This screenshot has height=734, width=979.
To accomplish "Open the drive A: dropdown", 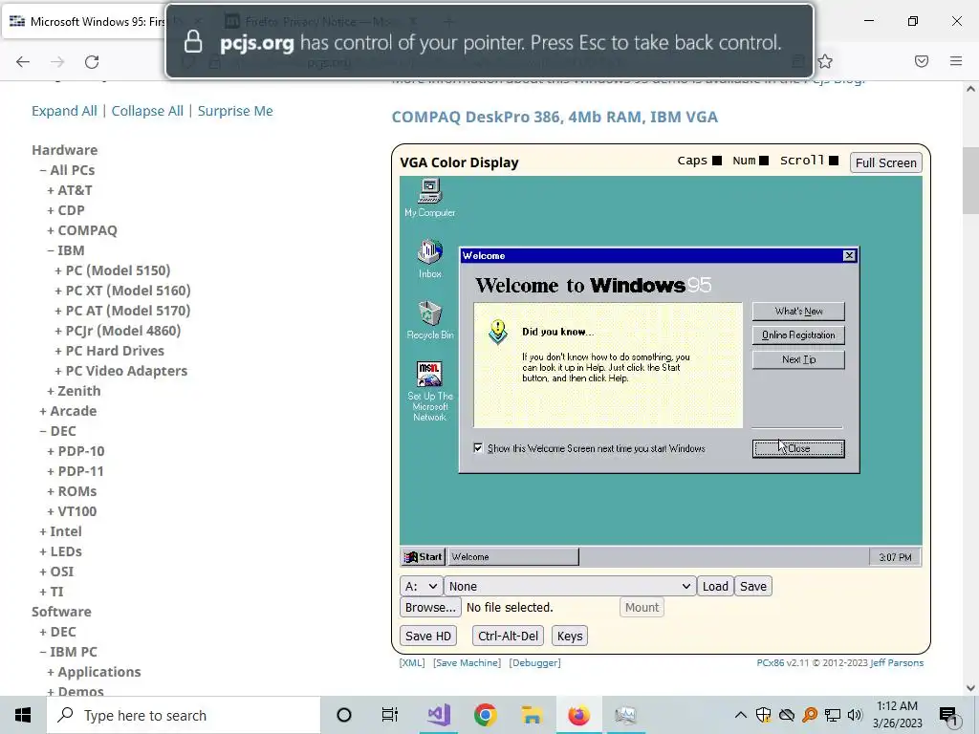I will (421, 586).
